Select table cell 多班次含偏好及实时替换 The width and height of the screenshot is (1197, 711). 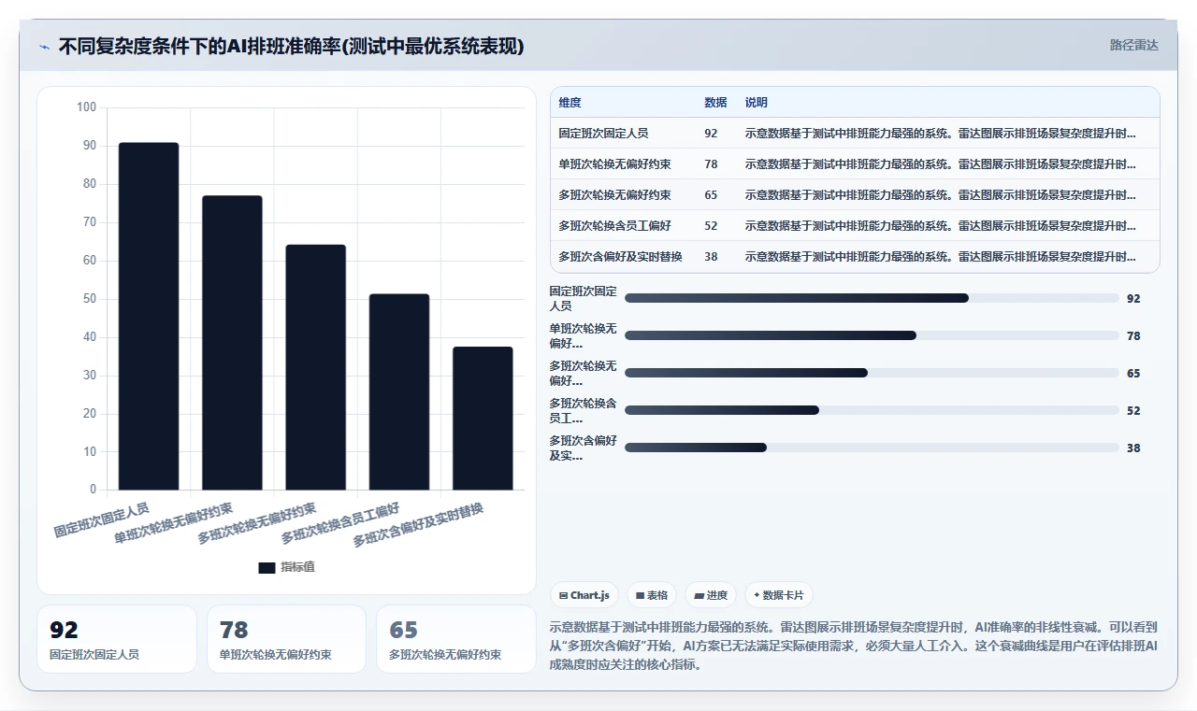pos(620,257)
